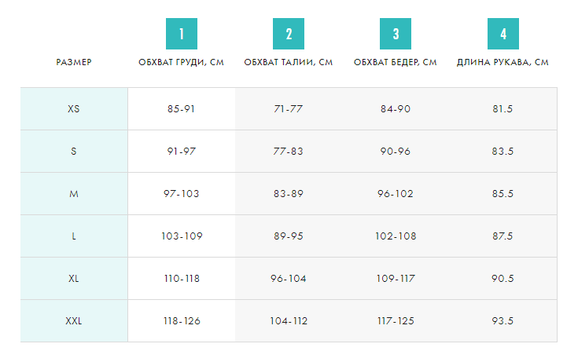
Task: Click the 118-126 chest measurement cell
Action: (181, 321)
